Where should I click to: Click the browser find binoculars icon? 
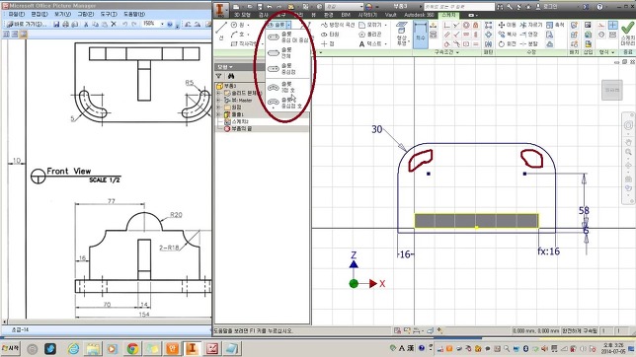(231, 76)
